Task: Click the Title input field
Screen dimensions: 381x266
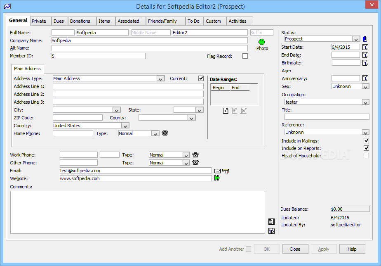Action: point(327,117)
